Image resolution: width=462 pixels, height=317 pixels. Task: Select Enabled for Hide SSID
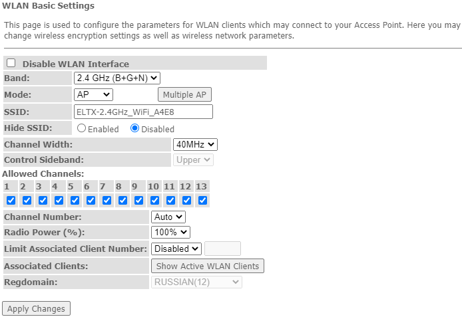[x=82, y=128]
